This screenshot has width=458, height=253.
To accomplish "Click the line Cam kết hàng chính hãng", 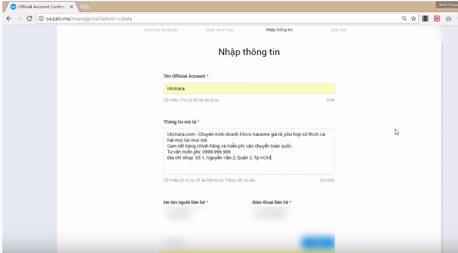I will (x=230, y=146).
